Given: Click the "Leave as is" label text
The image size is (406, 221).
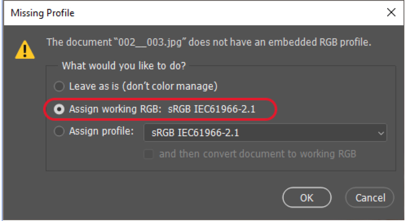Looking at the screenshot, I should (94, 86).
